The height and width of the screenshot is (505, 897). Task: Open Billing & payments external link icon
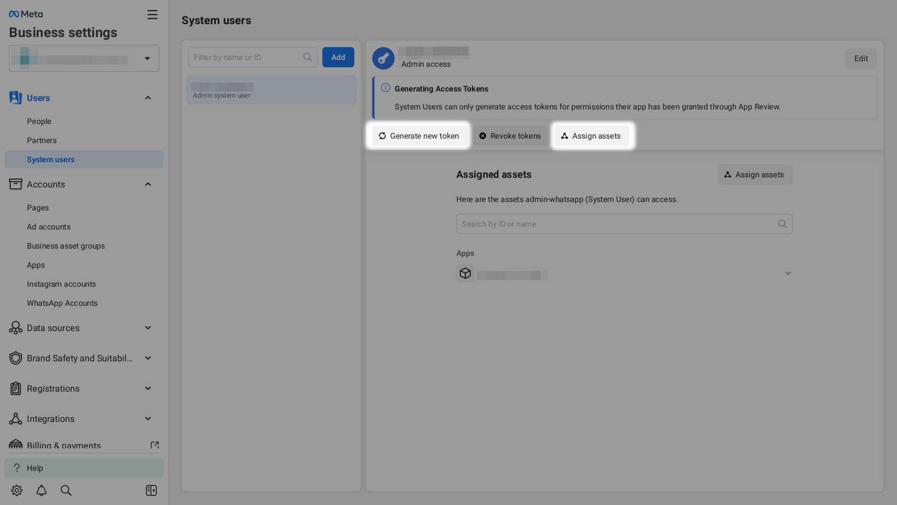click(155, 445)
